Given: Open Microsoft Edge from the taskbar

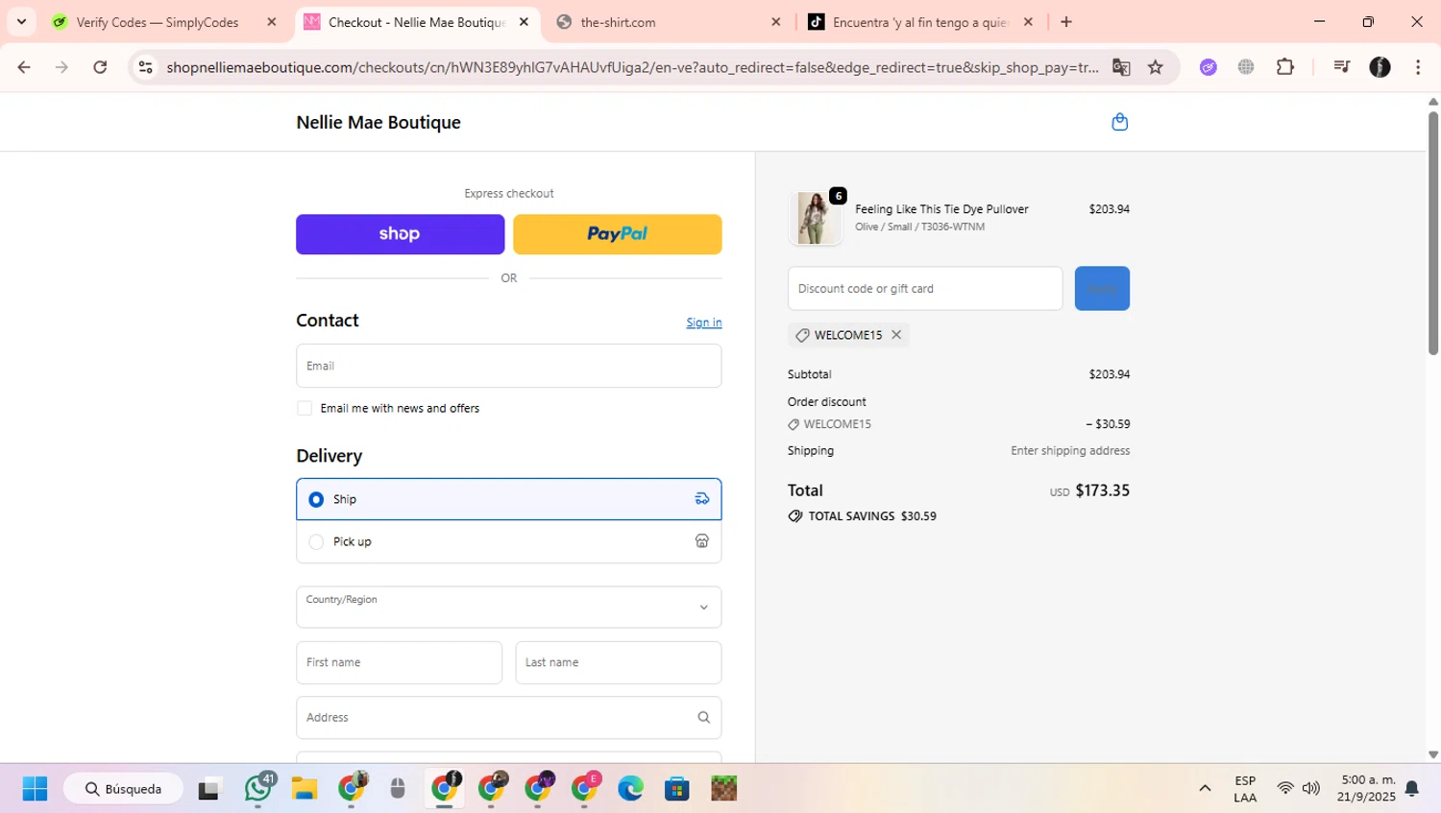Looking at the screenshot, I should (x=630, y=789).
